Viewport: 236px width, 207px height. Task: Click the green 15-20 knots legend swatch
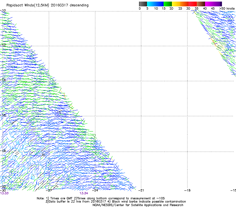[168, 4]
